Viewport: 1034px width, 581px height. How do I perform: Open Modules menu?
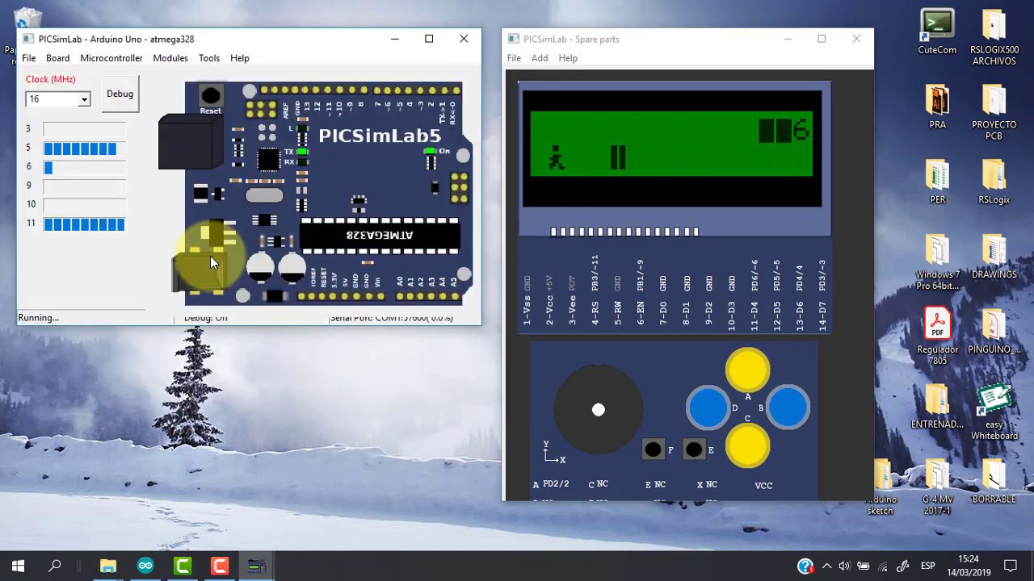click(x=170, y=58)
